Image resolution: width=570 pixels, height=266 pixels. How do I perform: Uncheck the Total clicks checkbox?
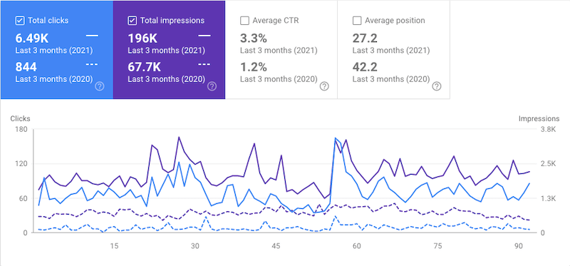click(x=20, y=21)
